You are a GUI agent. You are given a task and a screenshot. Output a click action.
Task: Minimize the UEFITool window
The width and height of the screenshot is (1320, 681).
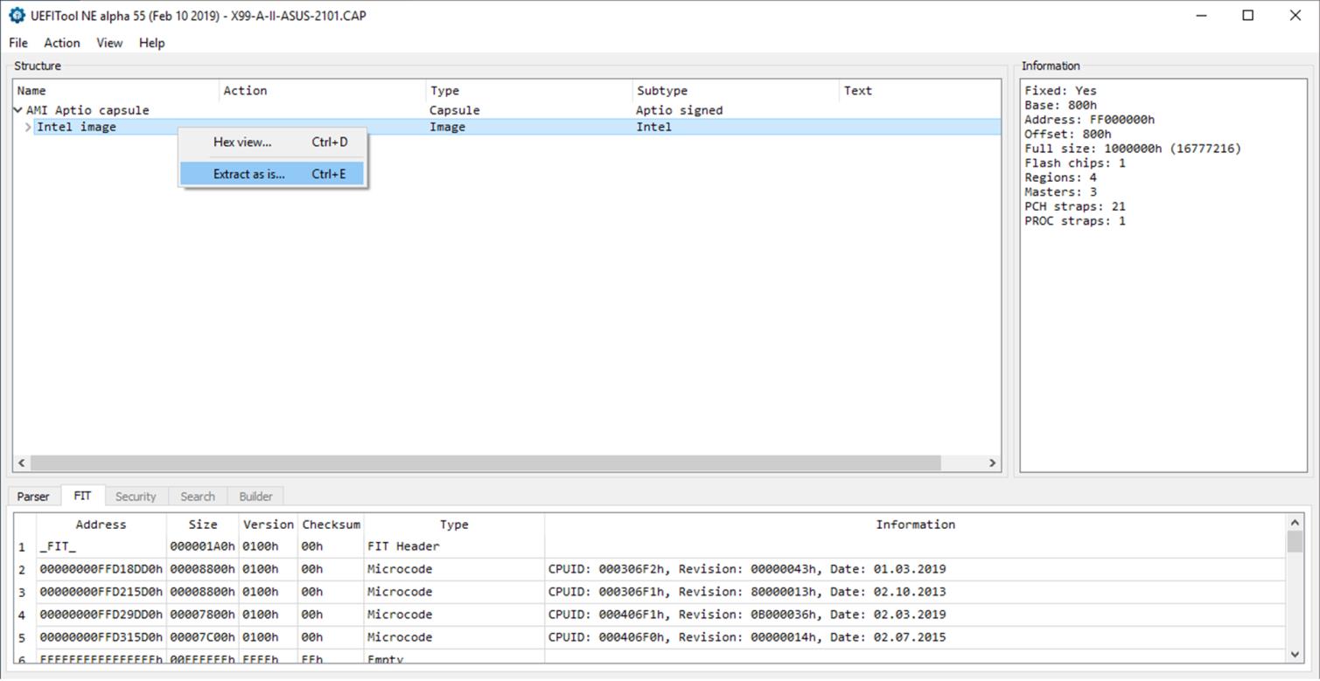coord(1201,15)
